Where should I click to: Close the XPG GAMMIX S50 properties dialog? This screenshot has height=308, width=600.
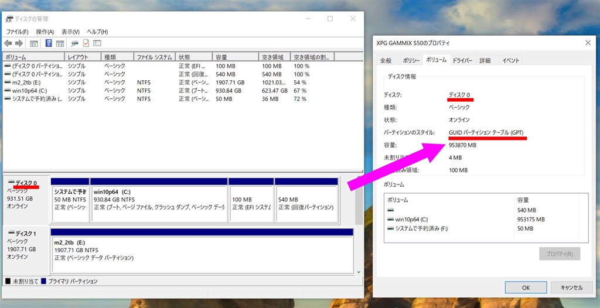tap(588, 43)
